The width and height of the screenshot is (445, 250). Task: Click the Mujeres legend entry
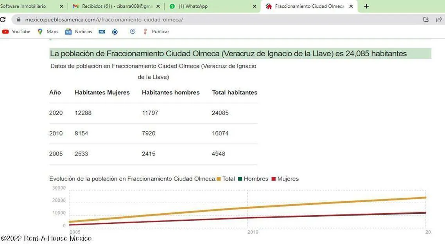[x=285, y=179]
